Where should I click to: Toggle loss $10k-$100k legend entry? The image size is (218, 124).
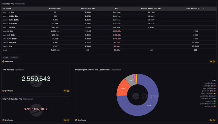[x=208, y=94]
